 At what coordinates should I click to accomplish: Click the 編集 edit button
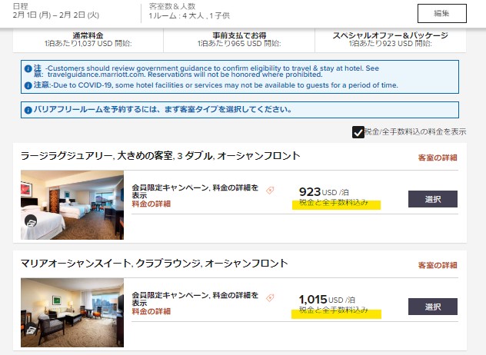point(441,13)
